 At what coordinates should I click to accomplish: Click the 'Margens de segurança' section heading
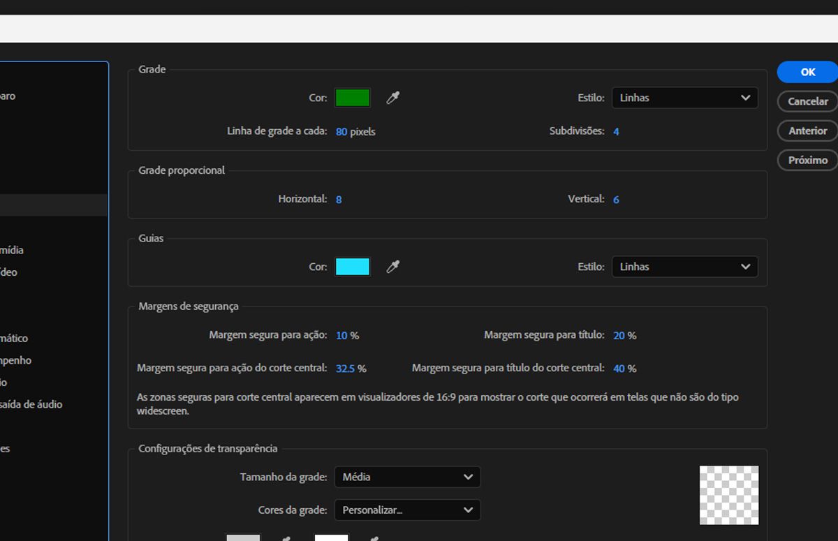(189, 306)
